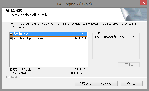Click the InstallShield label text
This screenshot has height=91, width=149.
pos(10,77)
